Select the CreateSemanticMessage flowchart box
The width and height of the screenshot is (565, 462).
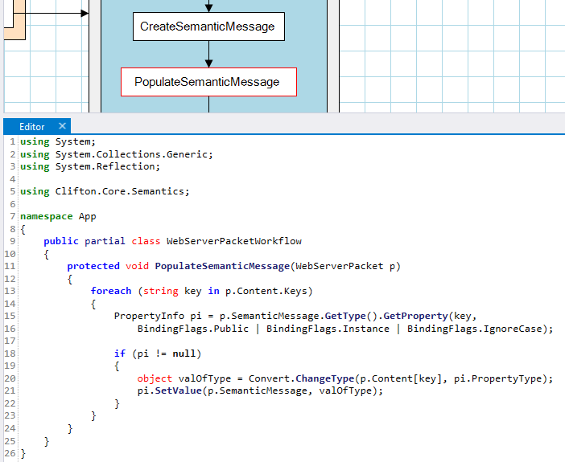point(208,27)
